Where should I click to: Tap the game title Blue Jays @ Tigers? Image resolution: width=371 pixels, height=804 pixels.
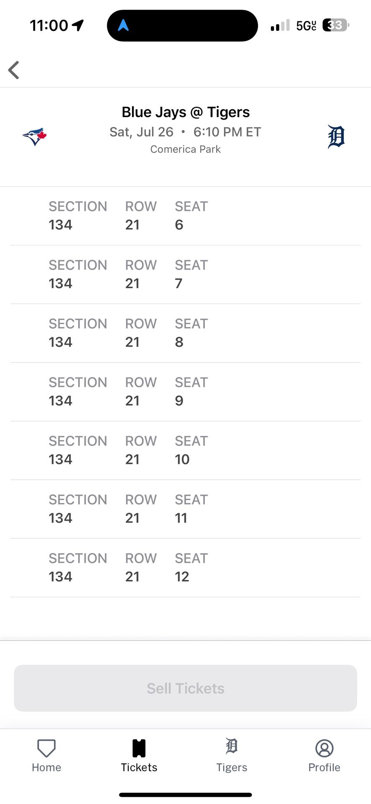tap(185, 112)
